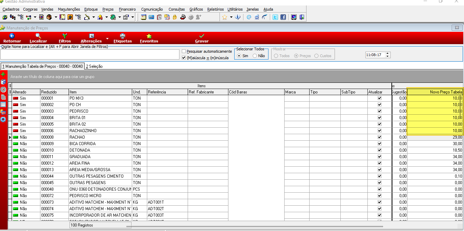Click the name search input field
Image resolution: width=464 pixels, height=231 pixels.
coord(90,54)
